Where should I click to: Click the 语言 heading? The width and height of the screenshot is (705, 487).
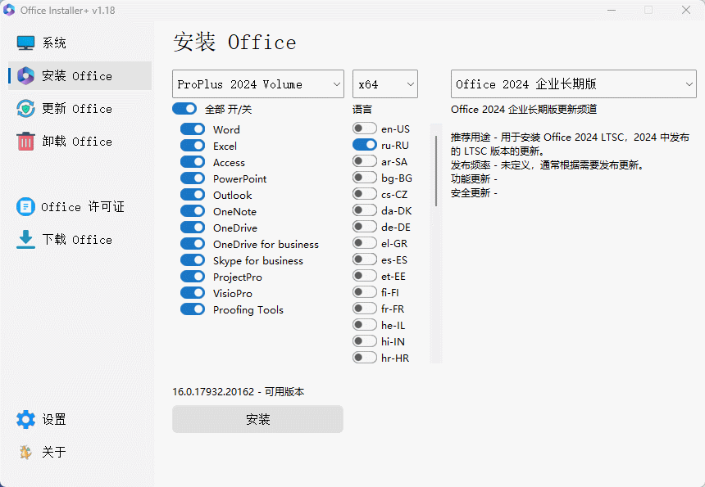point(362,109)
